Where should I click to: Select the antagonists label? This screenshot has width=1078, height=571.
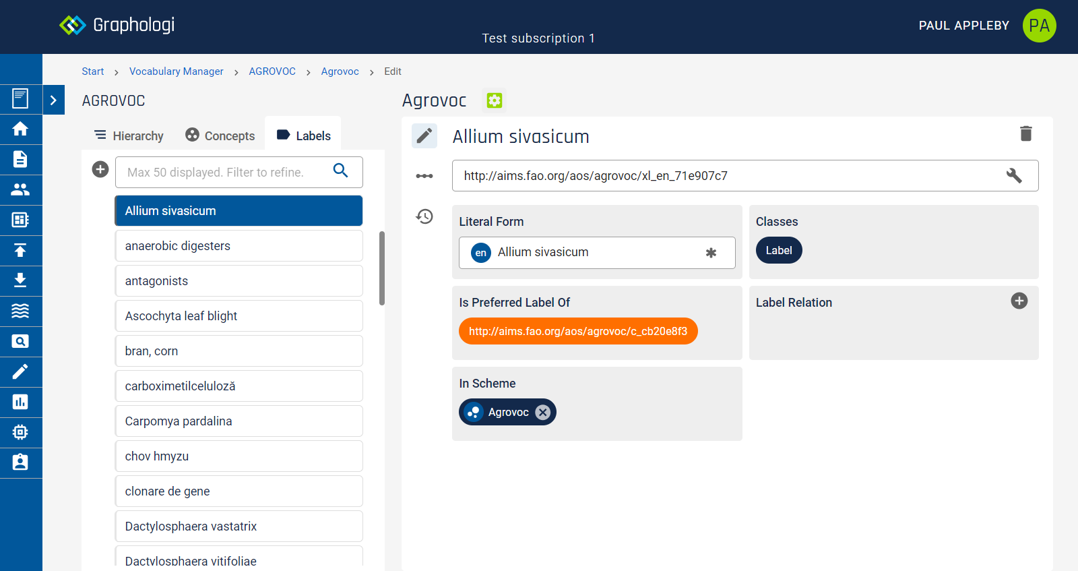(239, 281)
